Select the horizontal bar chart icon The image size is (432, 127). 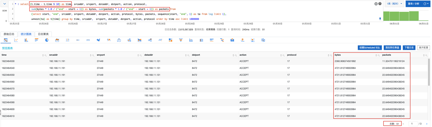click(37, 40)
